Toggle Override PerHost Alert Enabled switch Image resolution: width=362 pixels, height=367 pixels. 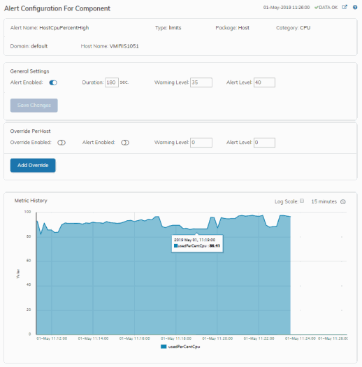[125, 143]
